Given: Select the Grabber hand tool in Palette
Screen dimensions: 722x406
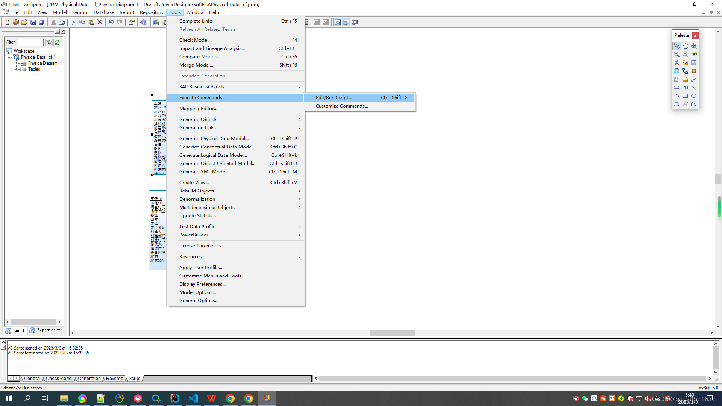Looking at the screenshot, I should [x=685, y=46].
